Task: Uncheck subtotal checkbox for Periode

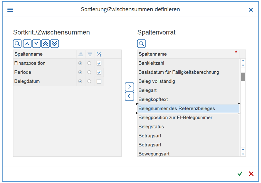Action: click(x=99, y=72)
